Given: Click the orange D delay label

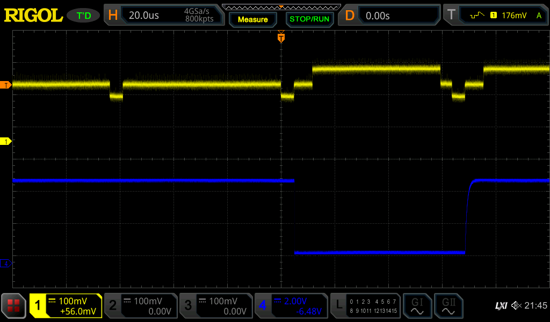Looking at the screenshot, I should (x=350, y=16).
